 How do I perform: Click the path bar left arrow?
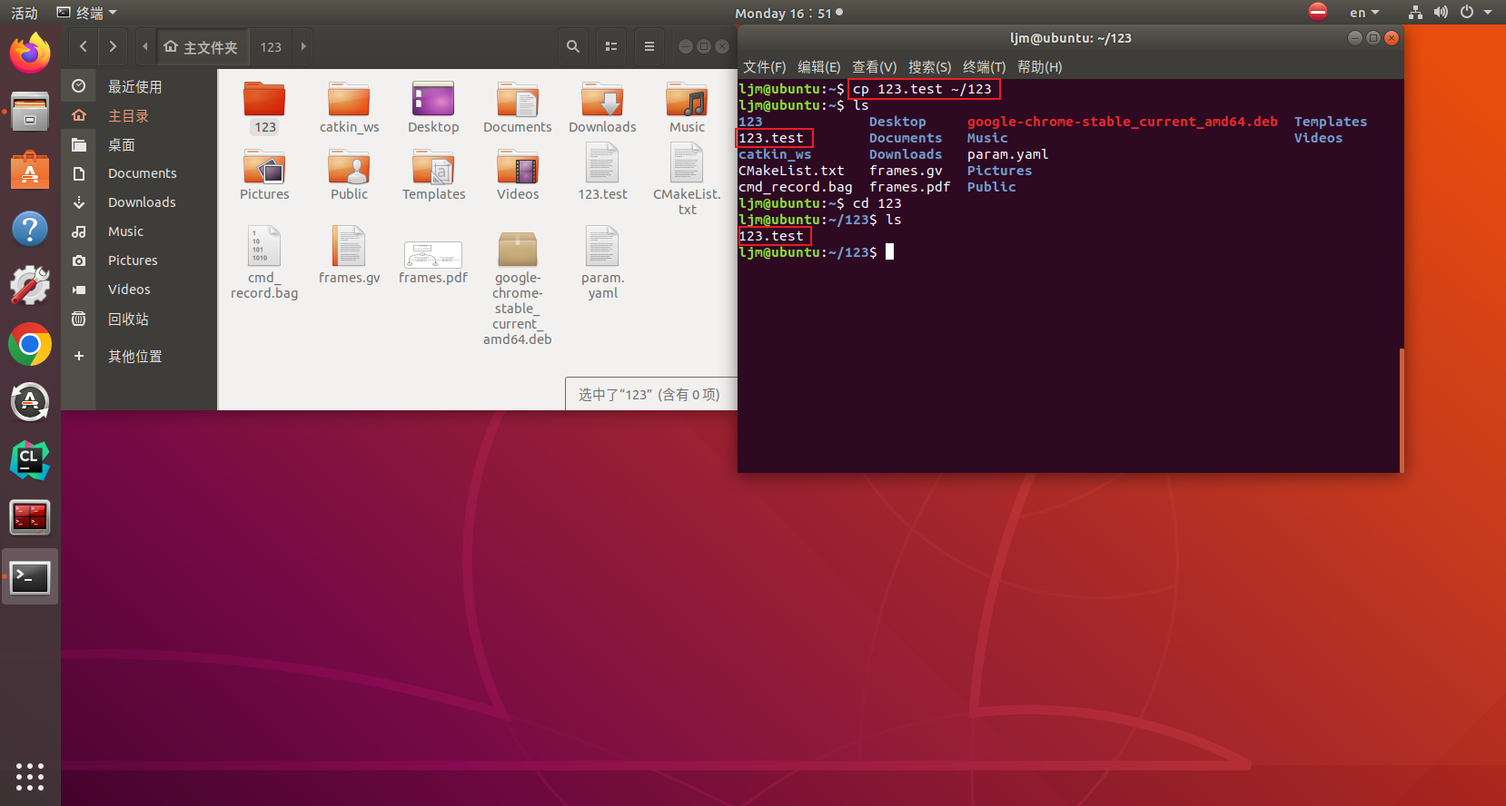pyautogui.click(x=144, y=46)
